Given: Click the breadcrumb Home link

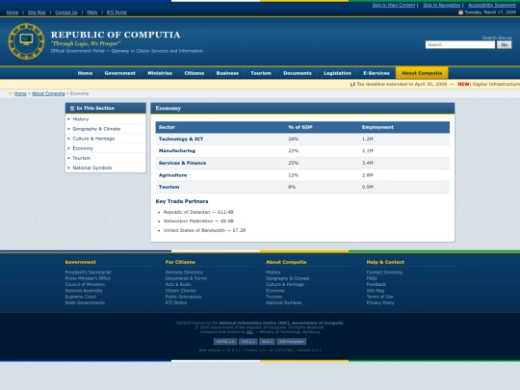Looking at the screenshot, I should click(x=20, y=93).
